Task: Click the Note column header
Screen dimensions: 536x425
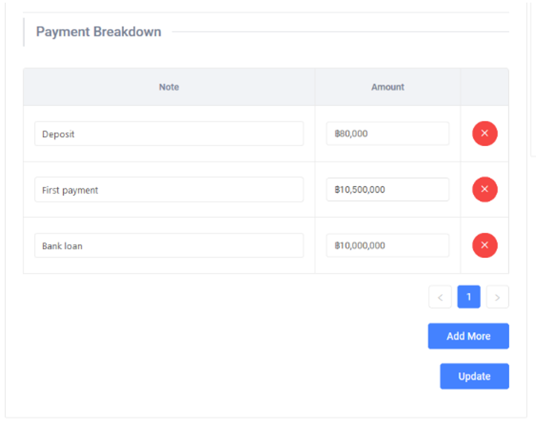Action: click(x=169, y=87)
